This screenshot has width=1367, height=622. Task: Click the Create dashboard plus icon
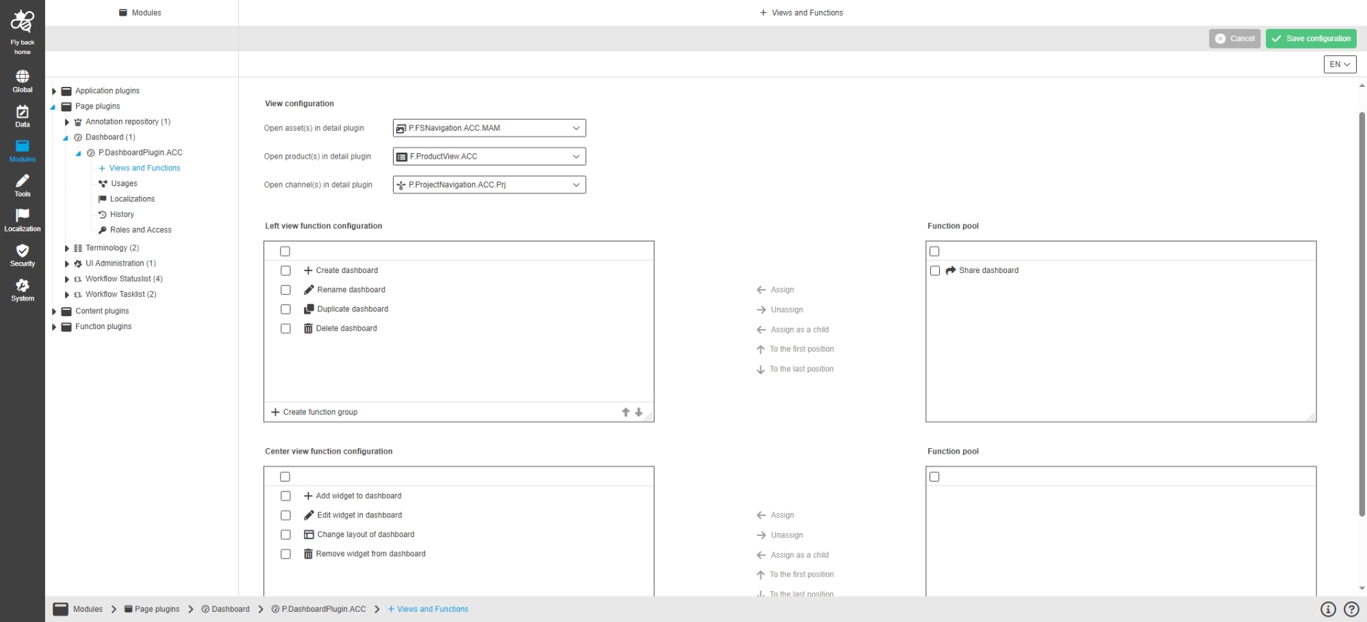(x=308, y=270)
